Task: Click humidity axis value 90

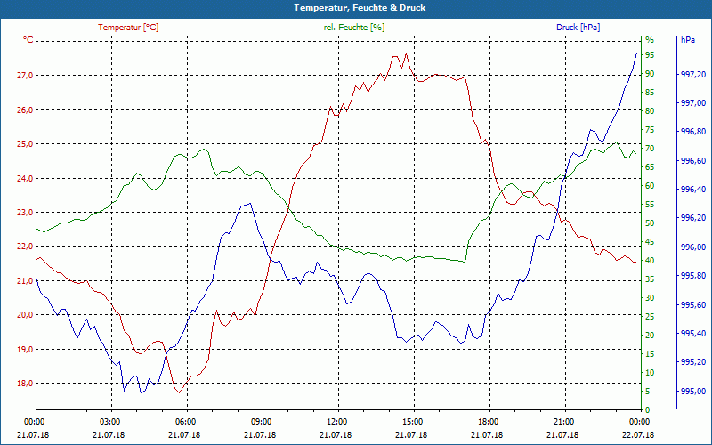Action: pos(650,74)
